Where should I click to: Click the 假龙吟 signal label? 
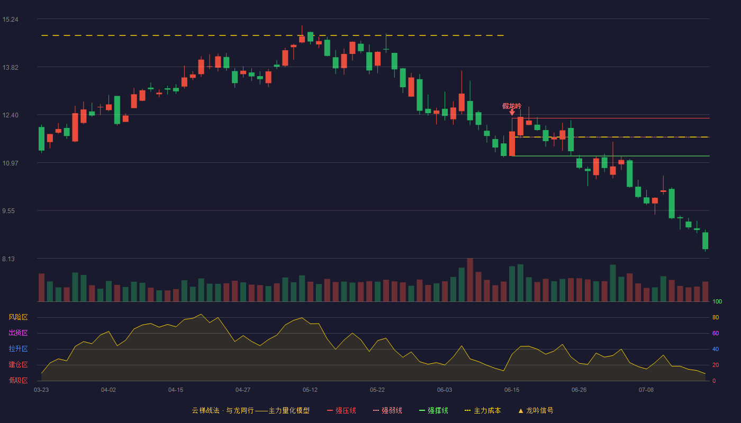tap(512, 106)
